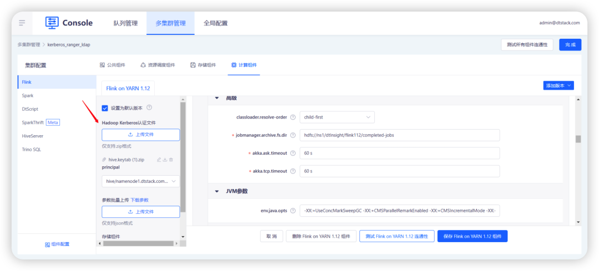Click the 测试所有组件连通性 button
The image size is (599, 271).
point(527,45)
